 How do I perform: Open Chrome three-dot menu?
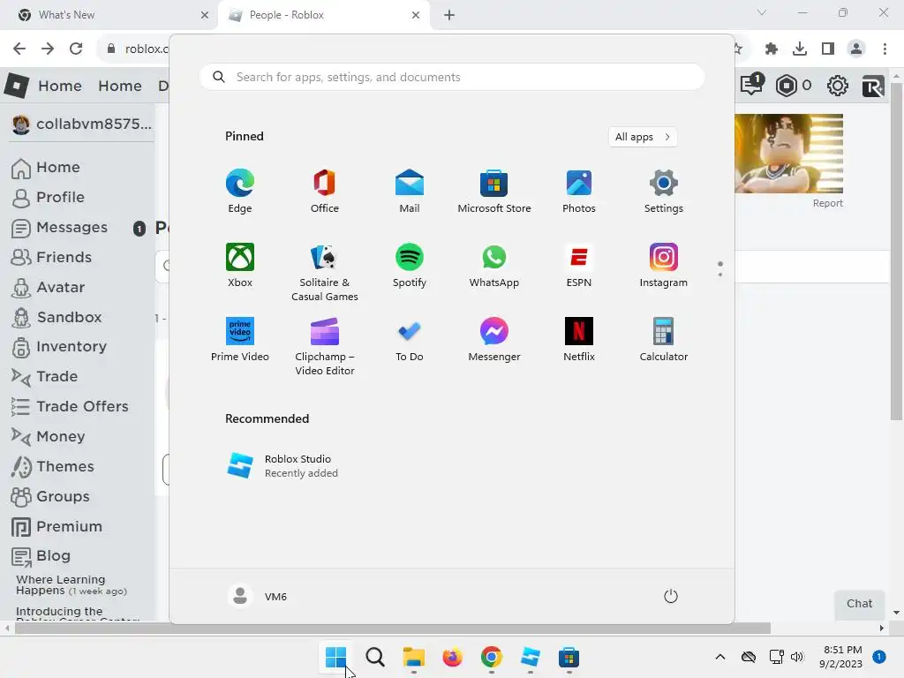(x=885, y=49)
